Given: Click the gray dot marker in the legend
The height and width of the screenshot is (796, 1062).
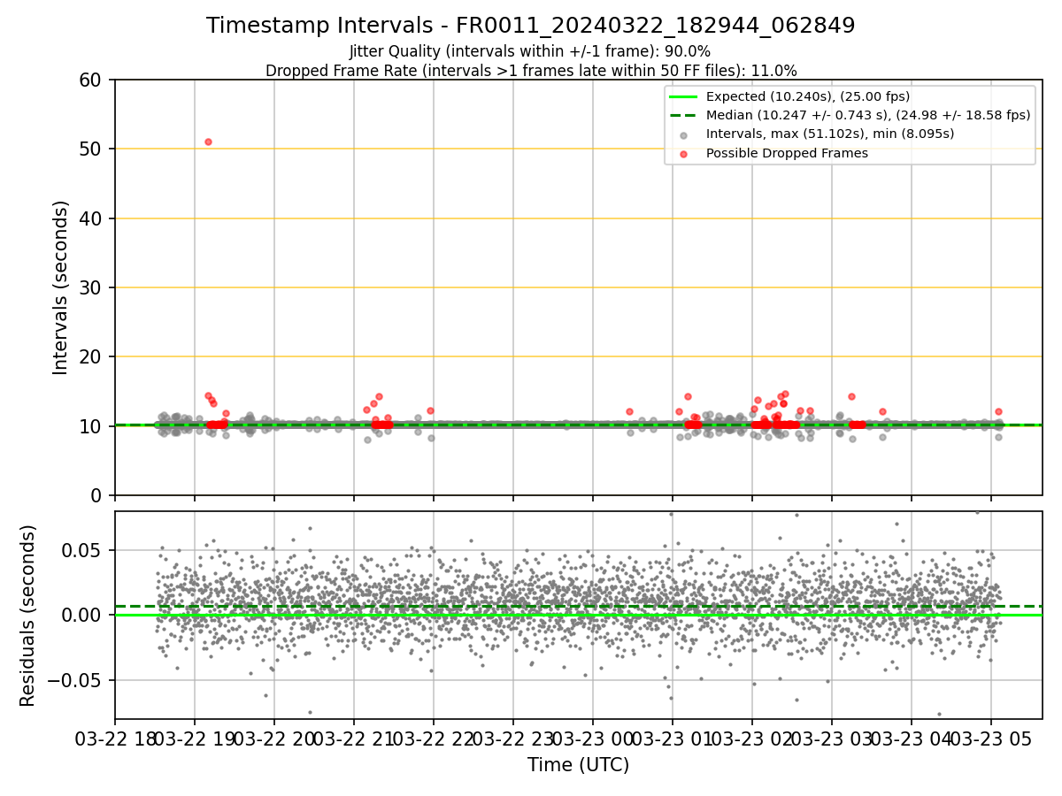Looking at the screenshot, I should point(683,135).
